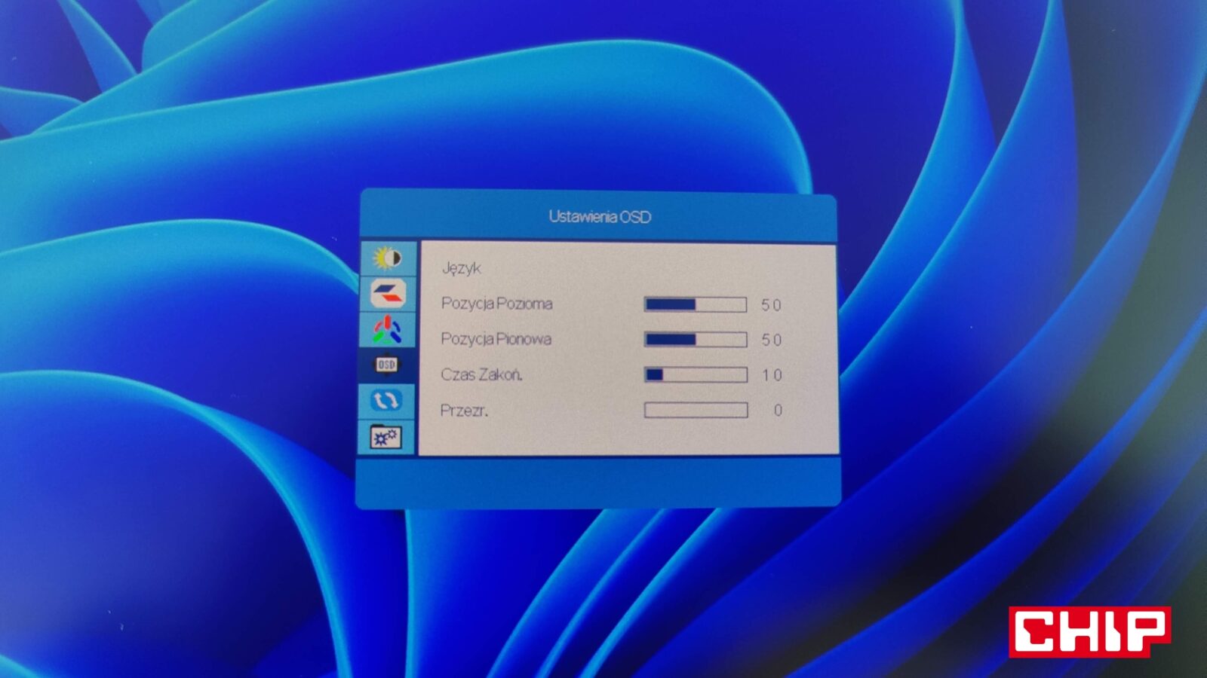Select the Przezr. transparency option label
Screen dimensions: 1207x678
[x=464, y=411]
